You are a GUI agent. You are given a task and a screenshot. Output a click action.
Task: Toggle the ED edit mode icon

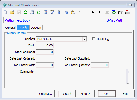pyautogui.click(x=39, y=12)
